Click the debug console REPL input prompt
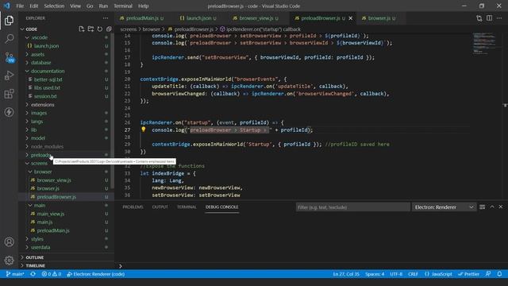Viewport: 508px width, 286px height. [x=311, y=266]
